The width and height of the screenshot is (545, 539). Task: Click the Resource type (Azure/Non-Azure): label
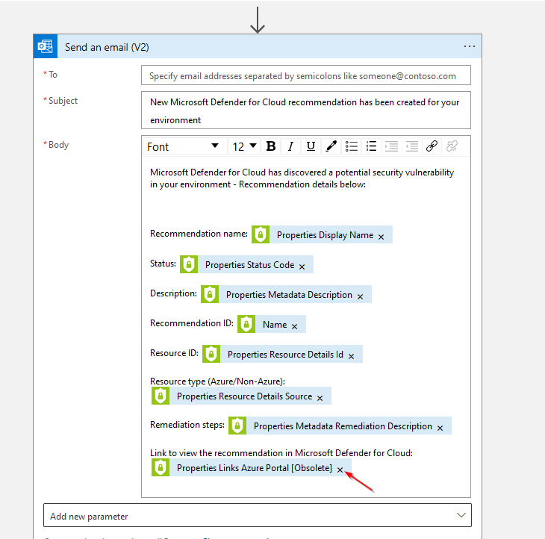click(217, 381)
